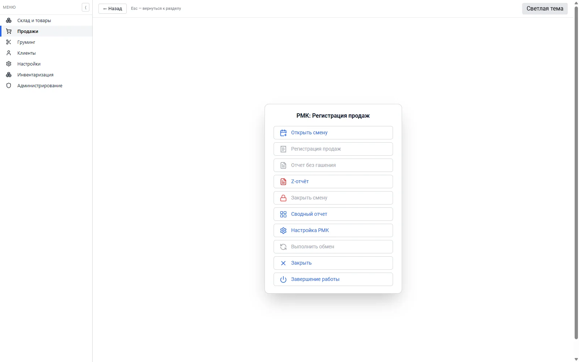Open the Настройки menu entry
The image size is (579, 362).
pos(46,64)
